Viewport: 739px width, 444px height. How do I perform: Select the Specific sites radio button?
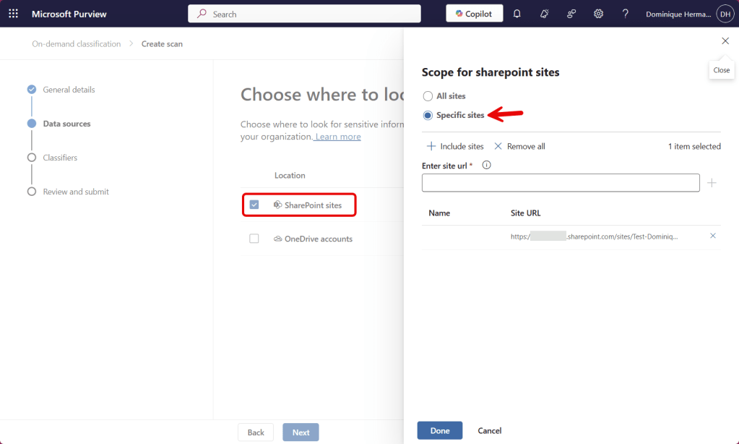(427, 115)
